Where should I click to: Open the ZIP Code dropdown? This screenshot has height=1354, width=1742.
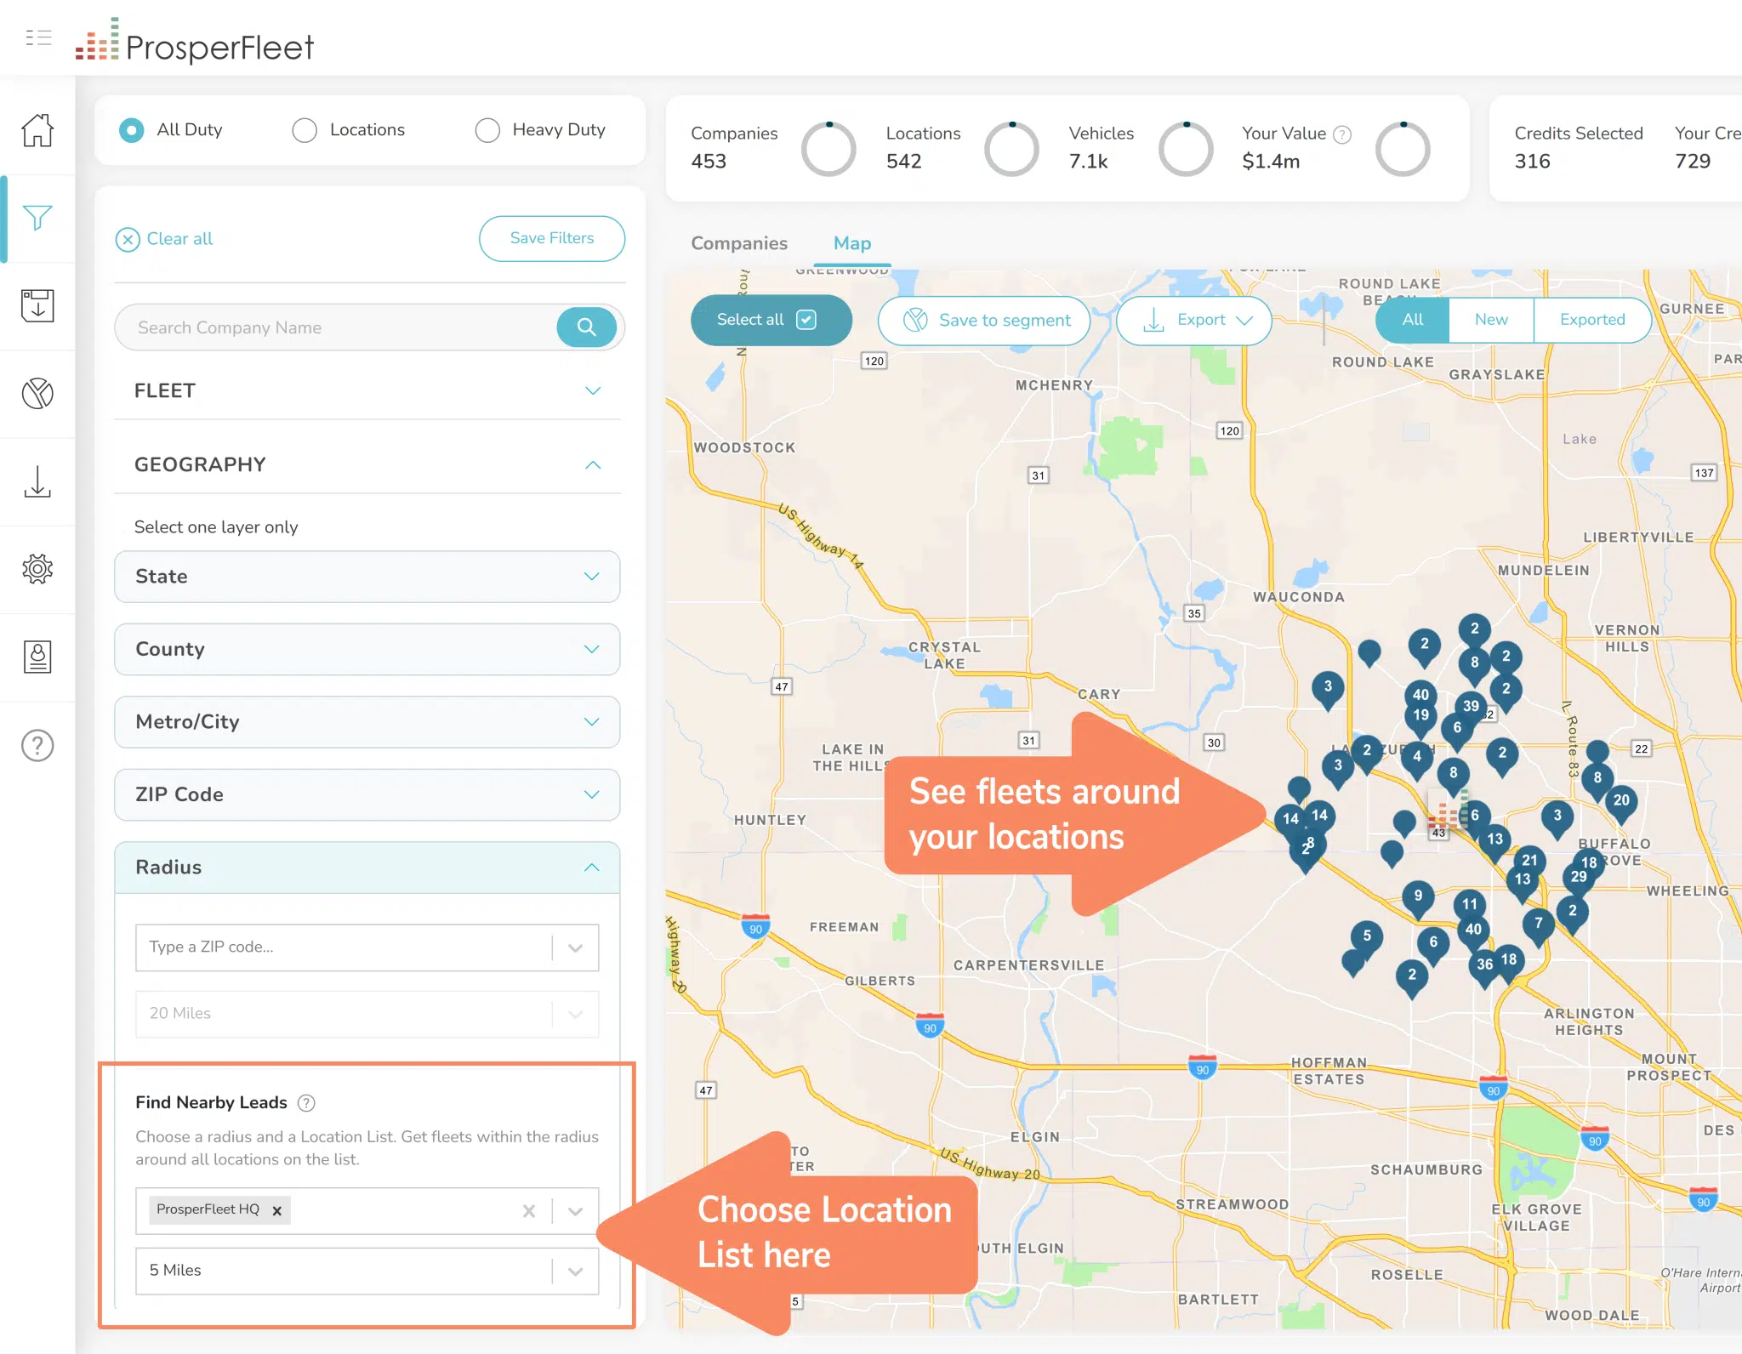367,794
